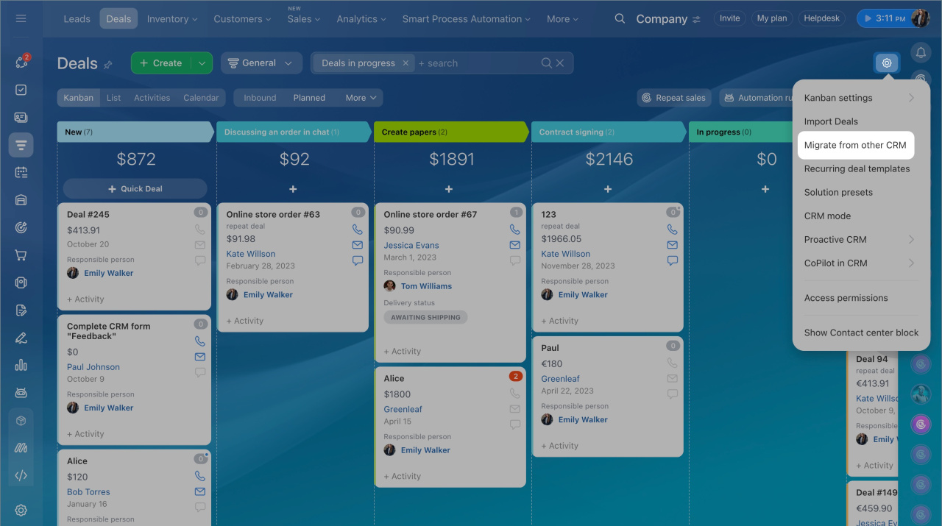
Task: Click the email icon on the 123 deal card
Action: tap(672, 245)
